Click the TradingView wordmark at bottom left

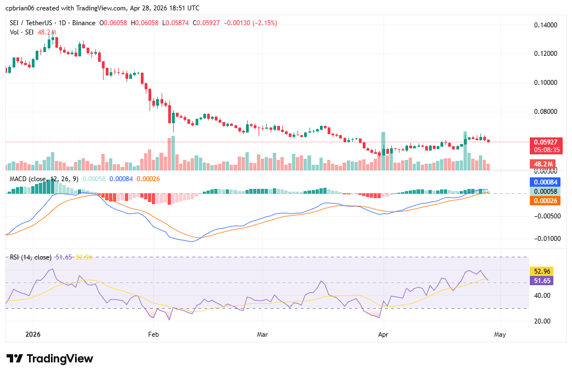[60, 359]
